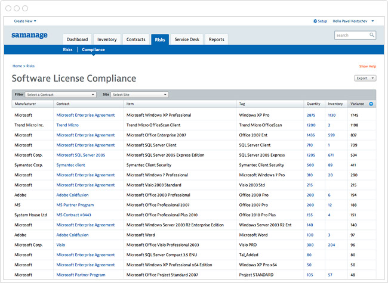388x283 pixels.
Task: Click the Software License Compliance heading
Action: (x=74, y=78)
